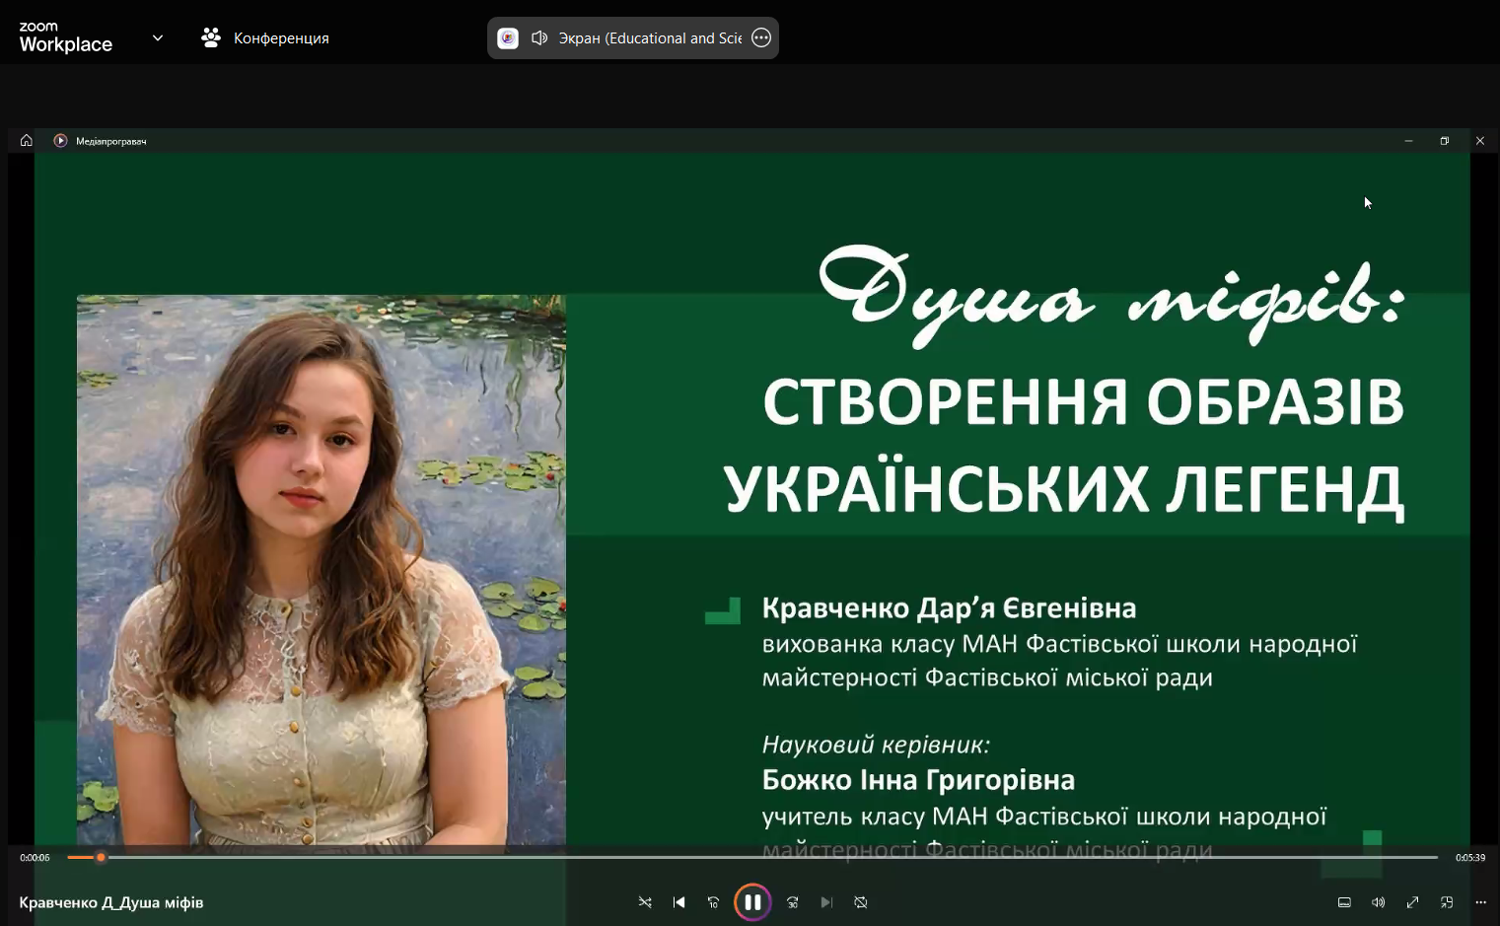Screen dimensions: 1500x926
Task: Toggle repeat mode in player controls
Action: click(x=861, y=902)
